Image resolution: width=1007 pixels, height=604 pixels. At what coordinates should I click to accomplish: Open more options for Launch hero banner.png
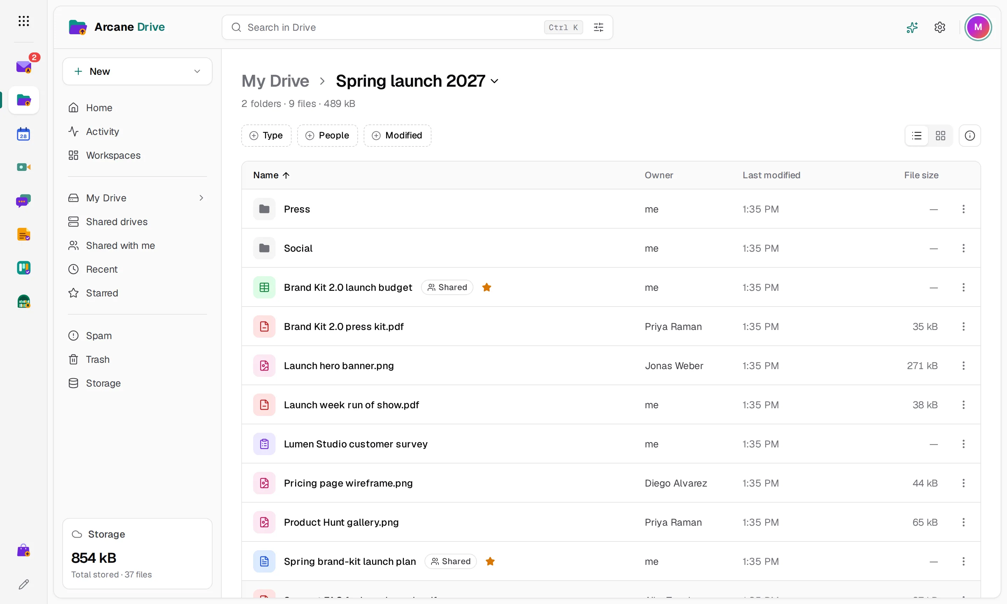(963, 366)
